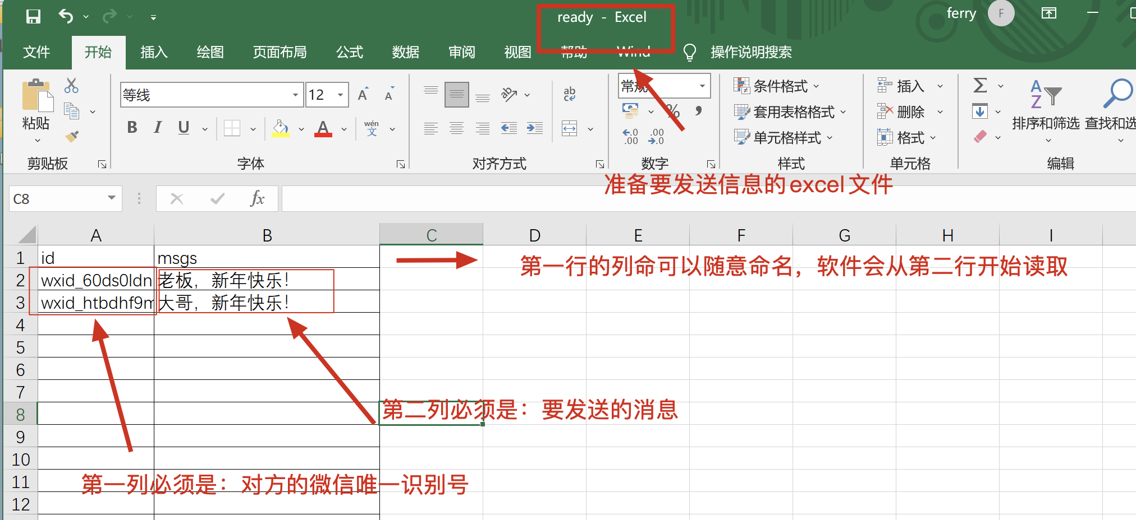Click the 条件格式 button

[780, 86]
